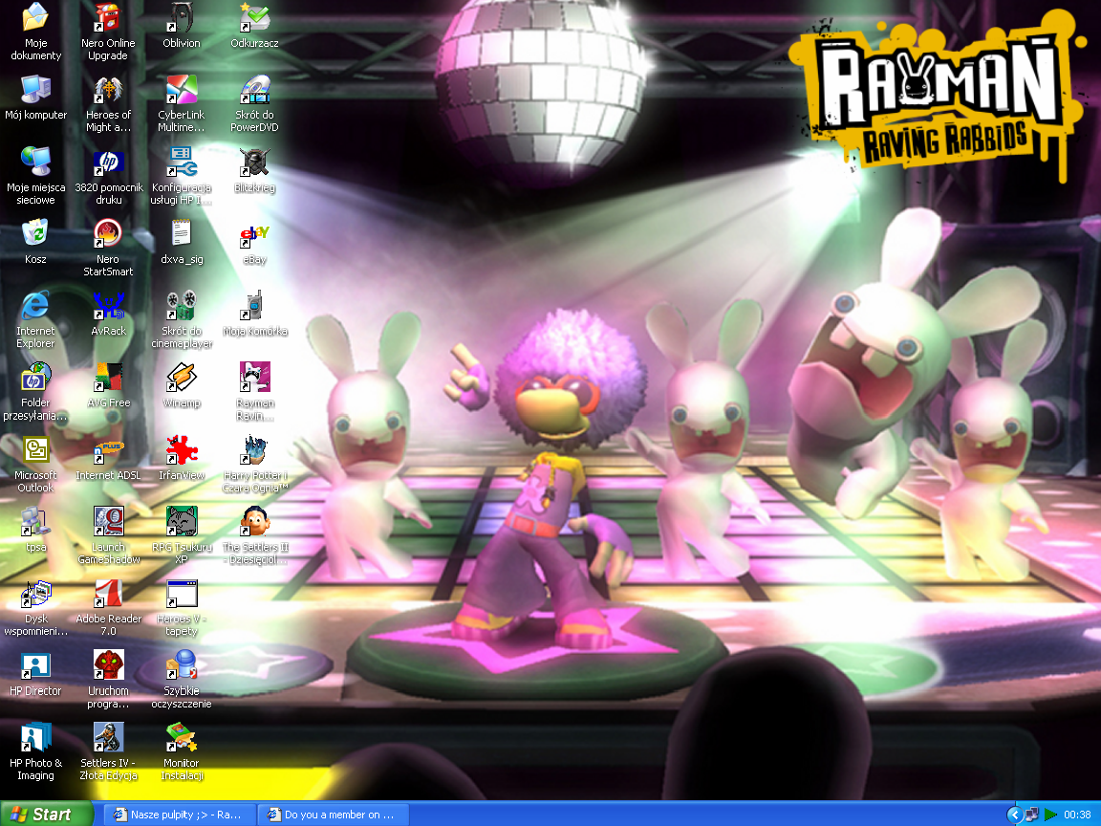Select the 3820 pomocnik druku HP icon
The height and width of the screenshot is (826, 1101).
coord(108,162)
